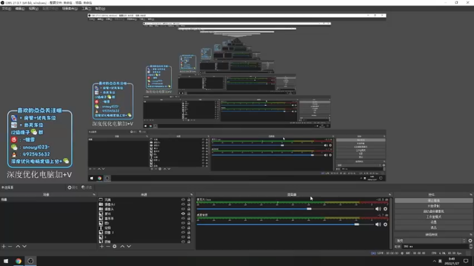This screenshot has height=266, width=474.
Task: Add a new scene with the plus icon
Action: point(4,246)
